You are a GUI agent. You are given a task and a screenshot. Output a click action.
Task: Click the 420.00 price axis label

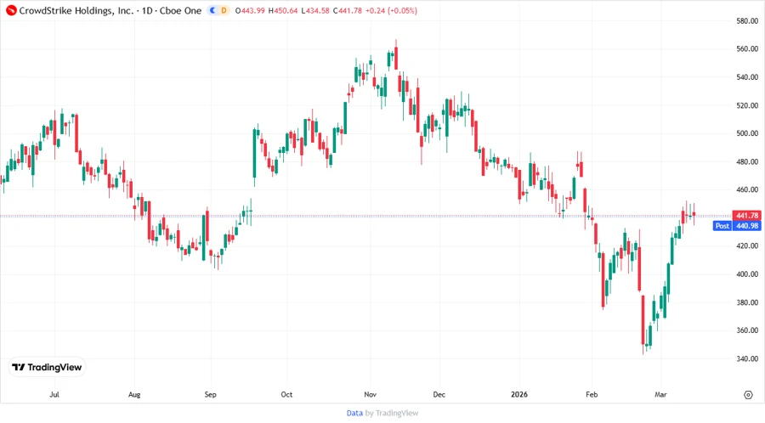coord(747,245)
